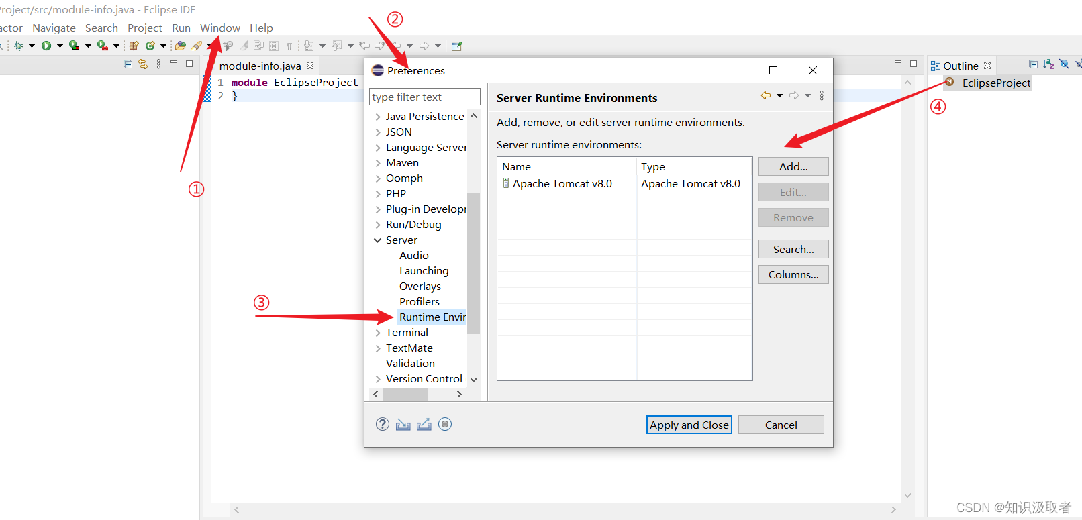Viewport: 1082px width, 520px height.
Task: Click the Back arrow in Preferences header
Action: pyautogui.click(x=765, y=95)
